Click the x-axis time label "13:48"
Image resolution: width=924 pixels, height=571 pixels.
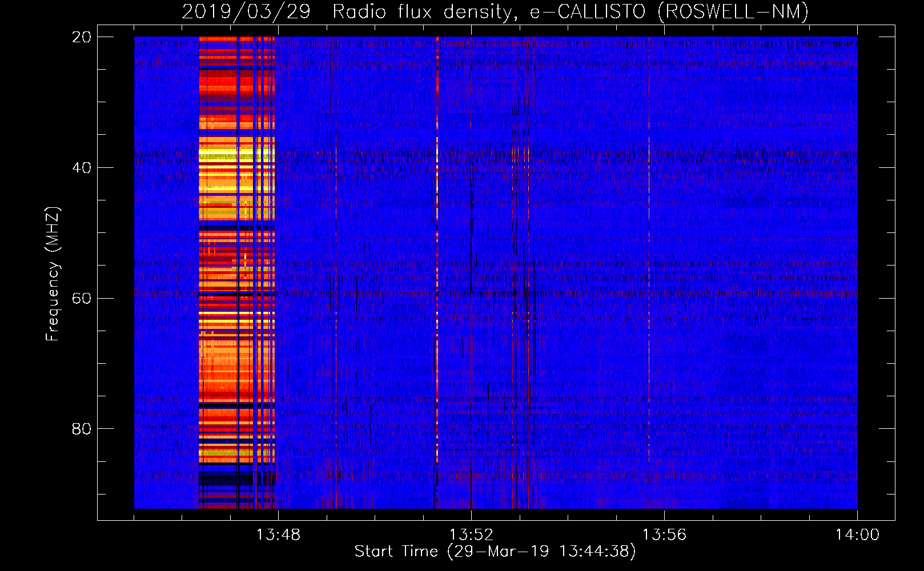coord(278,535)
